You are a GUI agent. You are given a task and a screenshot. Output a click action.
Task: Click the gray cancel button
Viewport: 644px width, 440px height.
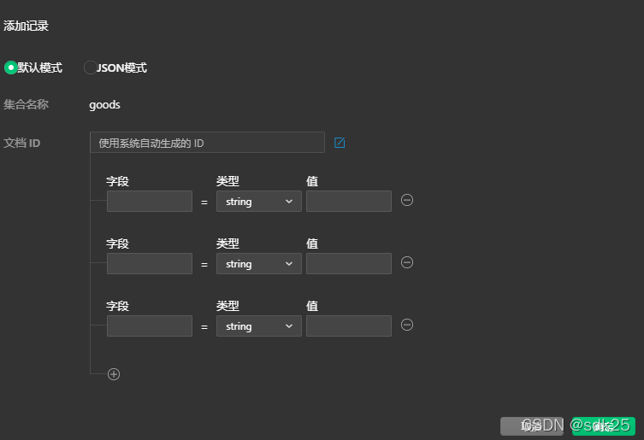point(531,426)
